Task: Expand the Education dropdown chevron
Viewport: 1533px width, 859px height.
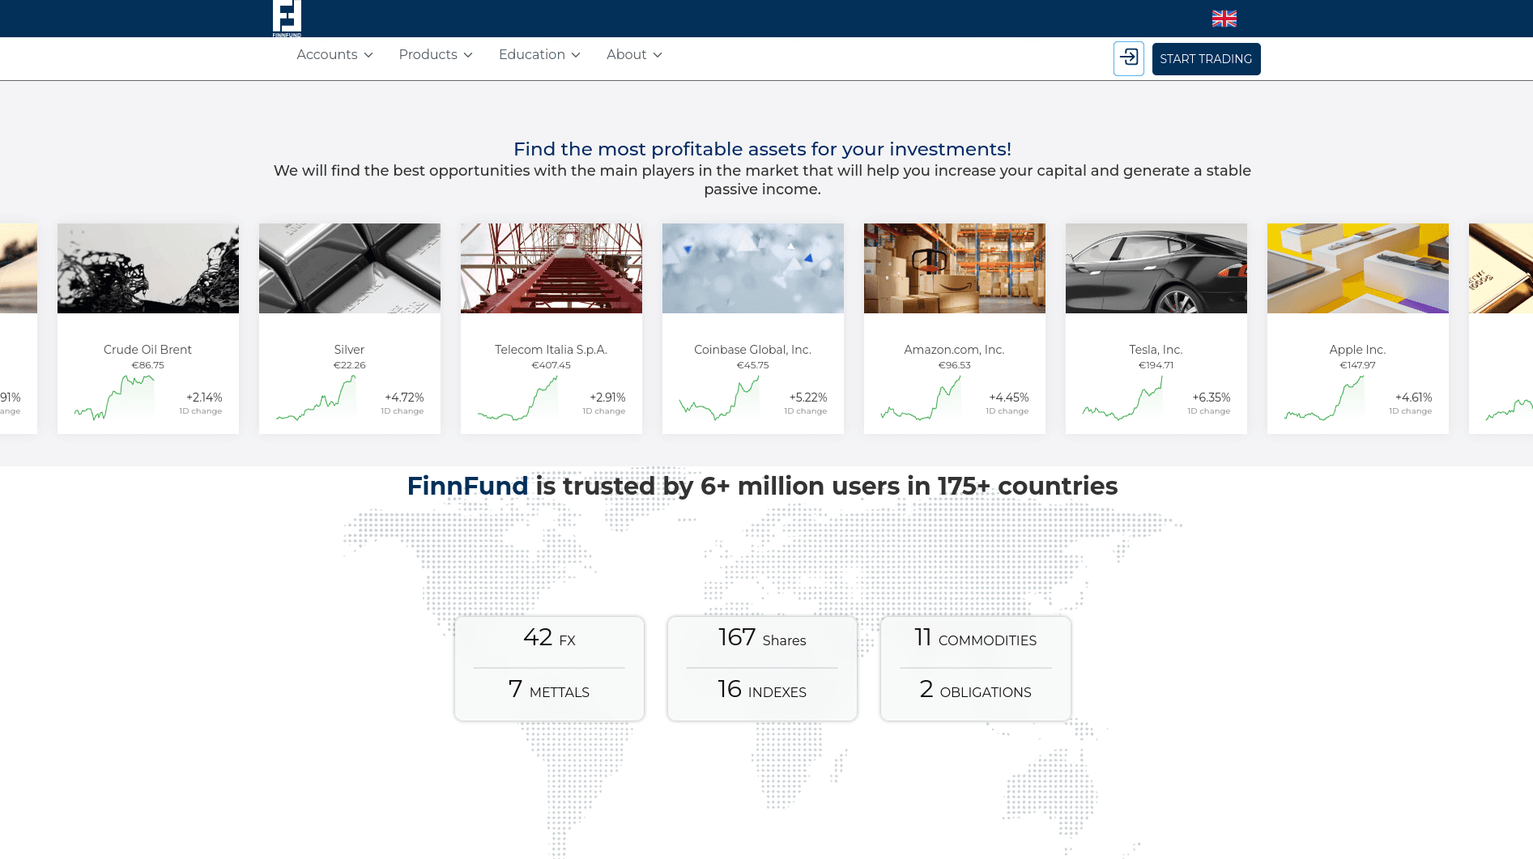Action: point(576,55)
